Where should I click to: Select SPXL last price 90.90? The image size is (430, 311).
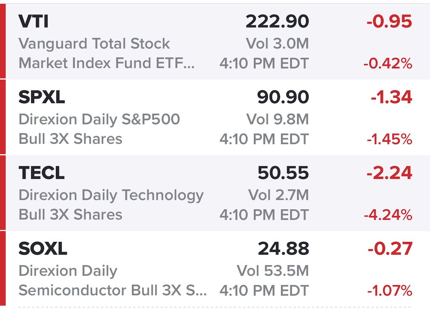283,97
